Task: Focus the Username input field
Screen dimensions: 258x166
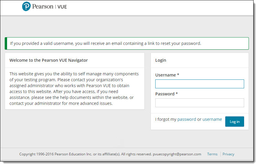Action: tap(200, 84)
